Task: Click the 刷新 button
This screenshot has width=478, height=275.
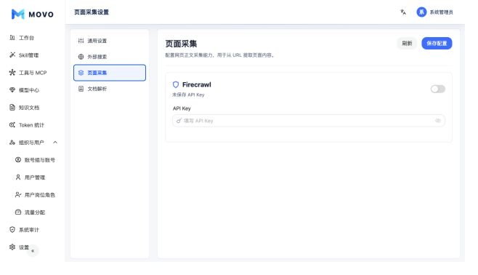Action: (x=407, y=44)
